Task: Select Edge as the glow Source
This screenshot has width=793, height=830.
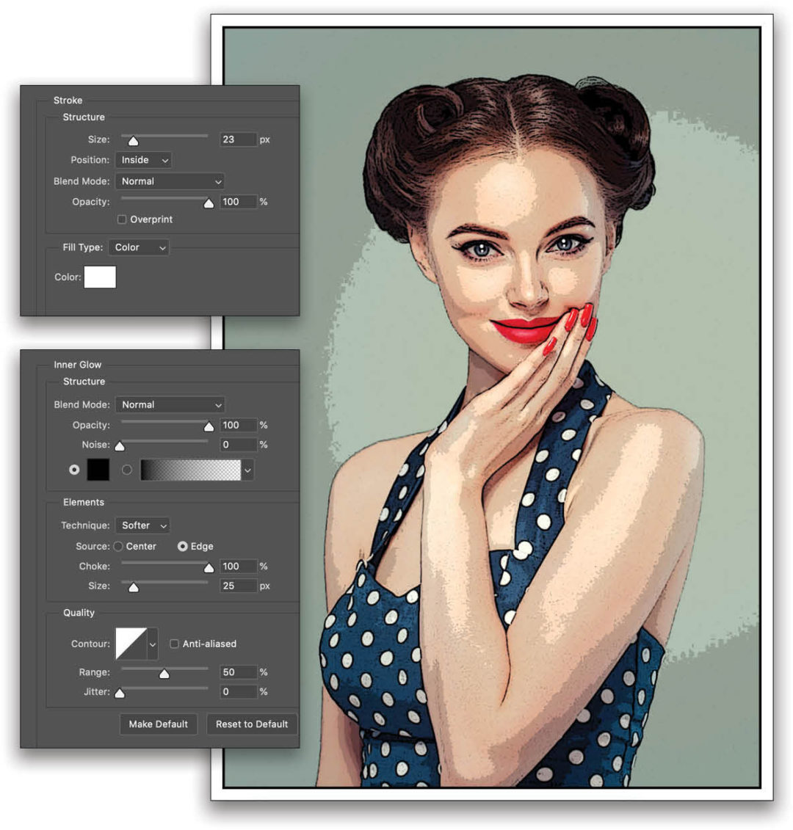Action: point(183,546)
